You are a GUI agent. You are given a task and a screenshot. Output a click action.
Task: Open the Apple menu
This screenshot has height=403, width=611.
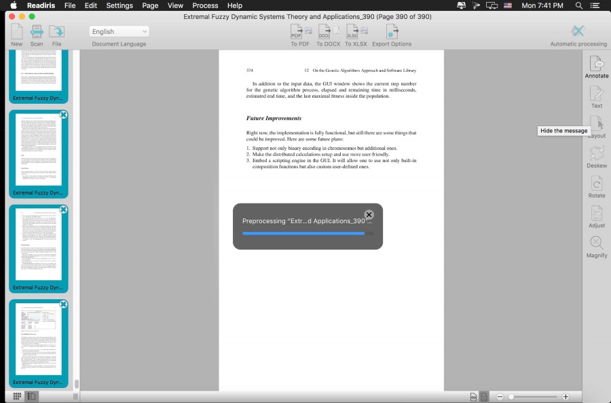(x=14, y=5)
